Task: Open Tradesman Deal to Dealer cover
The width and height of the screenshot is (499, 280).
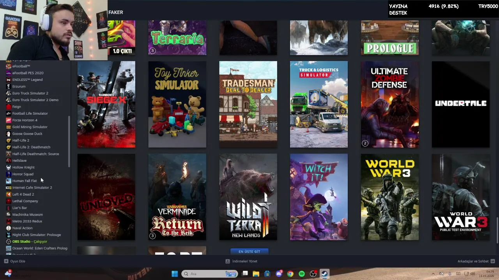Action: tap(248, 104)
